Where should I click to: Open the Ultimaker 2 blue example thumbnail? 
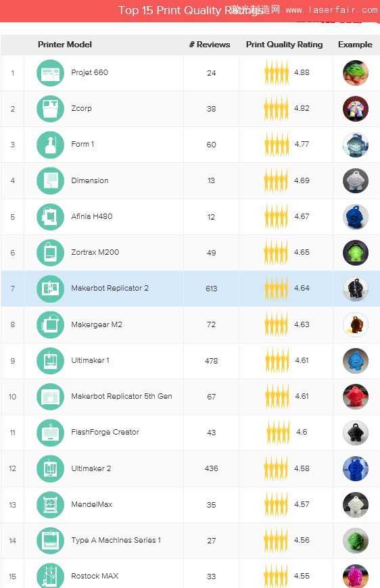click(356, 469)
